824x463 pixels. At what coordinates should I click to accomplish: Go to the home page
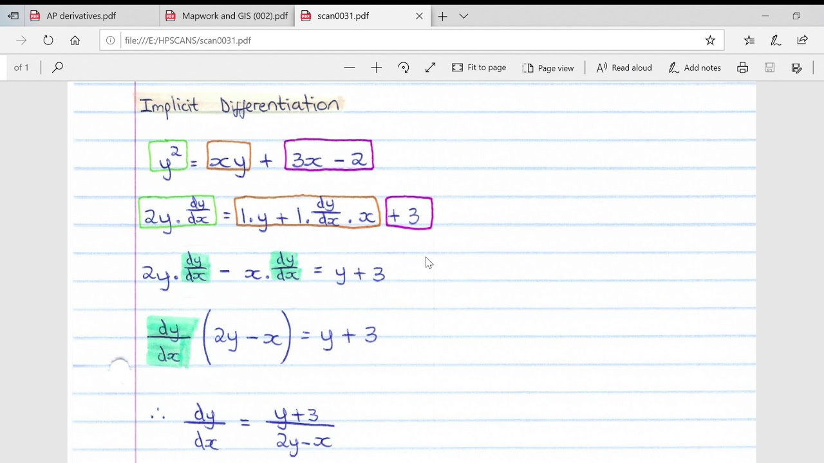[x=75, y=41]
